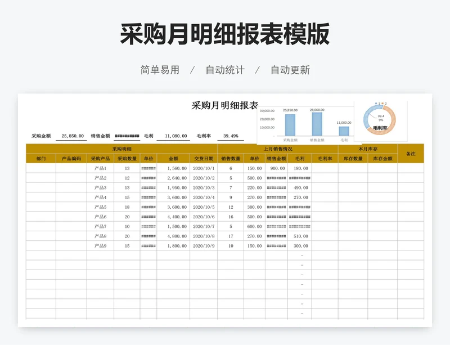Click the 库存金额 column header
450x345 pixels.
click(x=382, y=159)
